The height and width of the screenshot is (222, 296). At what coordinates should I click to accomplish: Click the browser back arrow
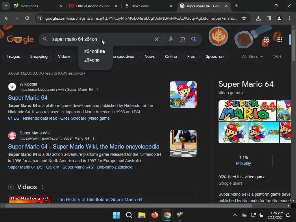(x=6, y=18)
